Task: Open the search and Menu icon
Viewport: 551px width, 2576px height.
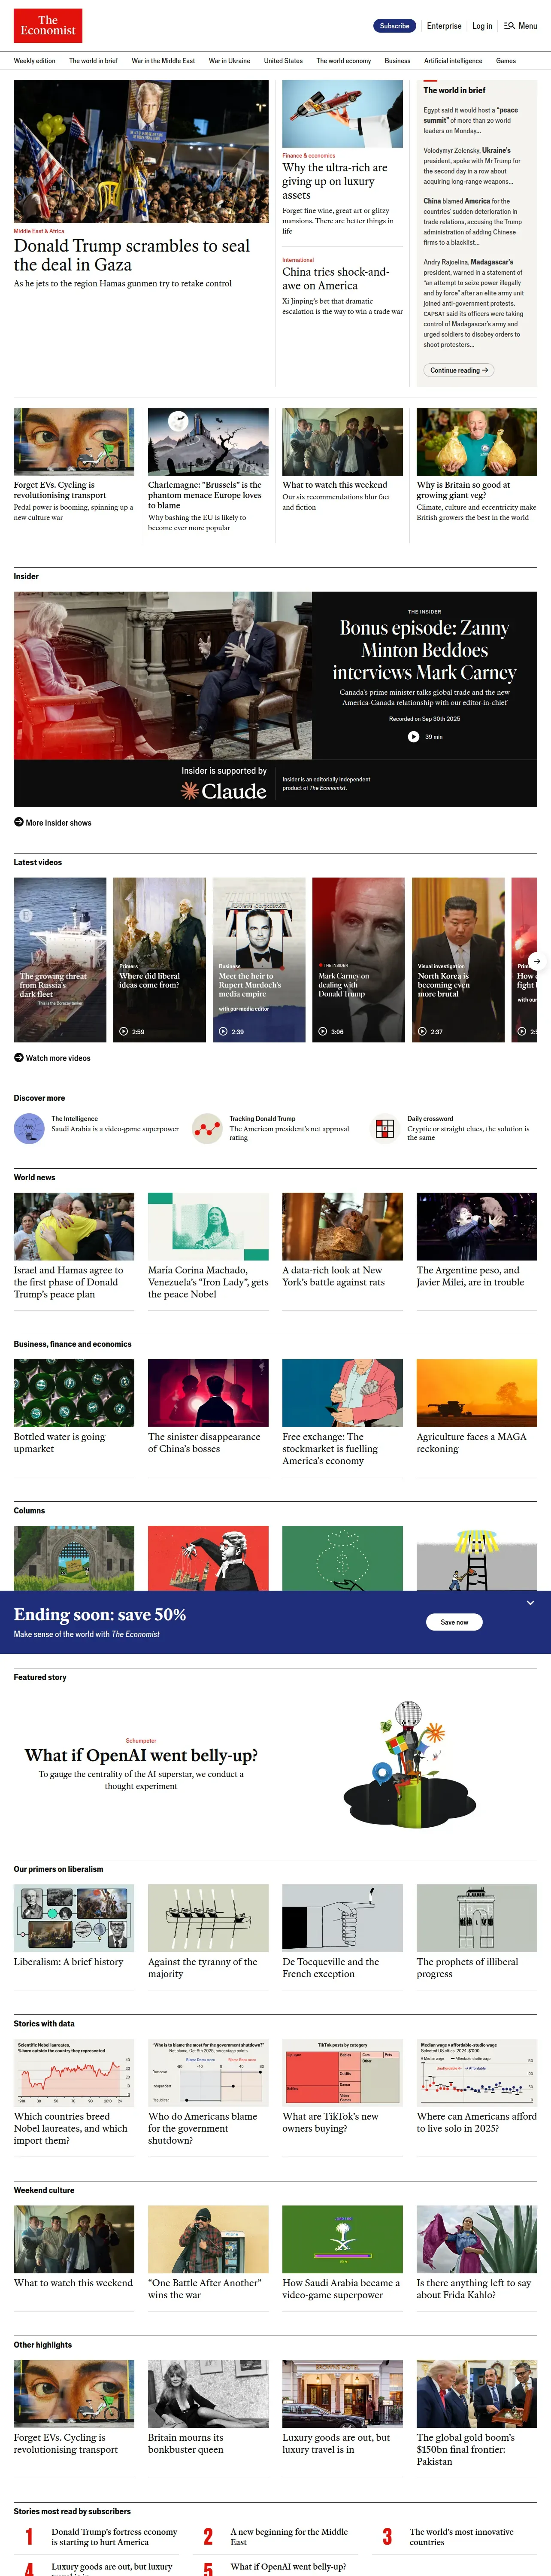Action: (x=520, y=26)
